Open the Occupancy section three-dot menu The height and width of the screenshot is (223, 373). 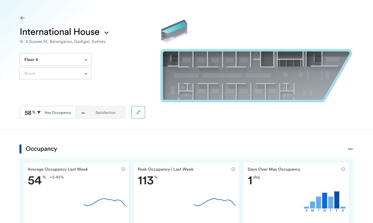click(350, 149)
